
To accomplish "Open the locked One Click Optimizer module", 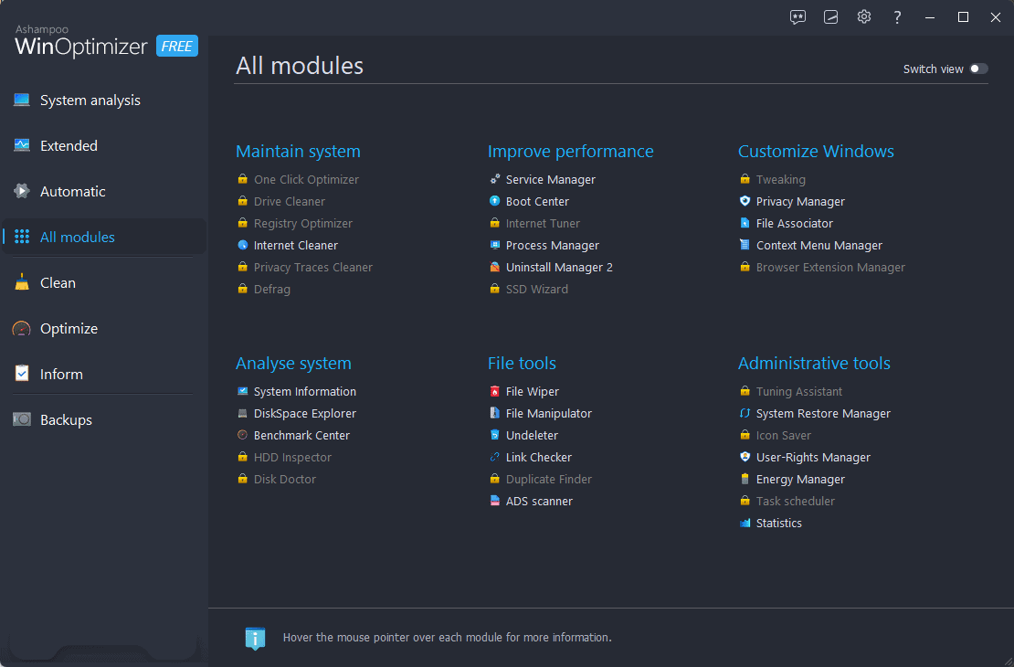I will 298,179.
